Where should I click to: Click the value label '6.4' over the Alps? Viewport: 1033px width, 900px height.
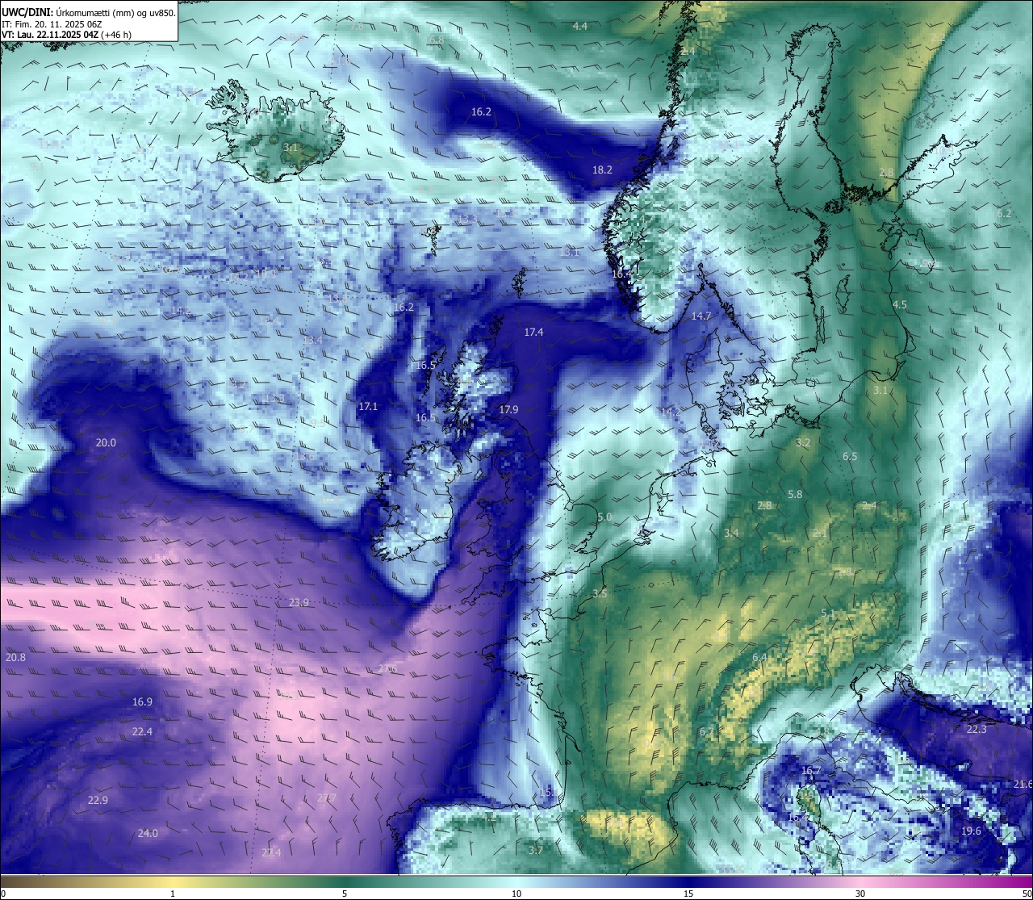coord(759,658)
